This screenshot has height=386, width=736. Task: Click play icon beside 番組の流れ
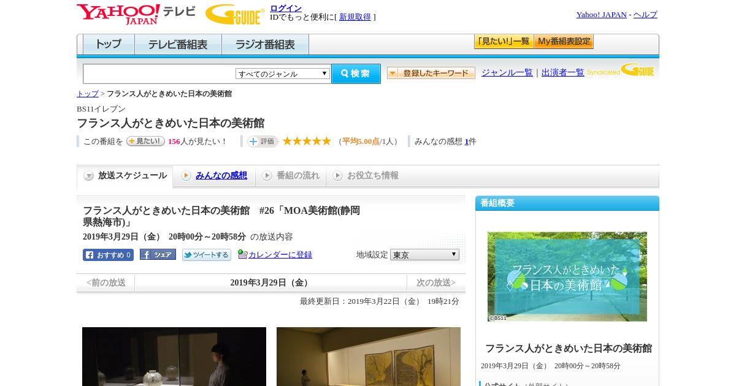tap(267, 176)
